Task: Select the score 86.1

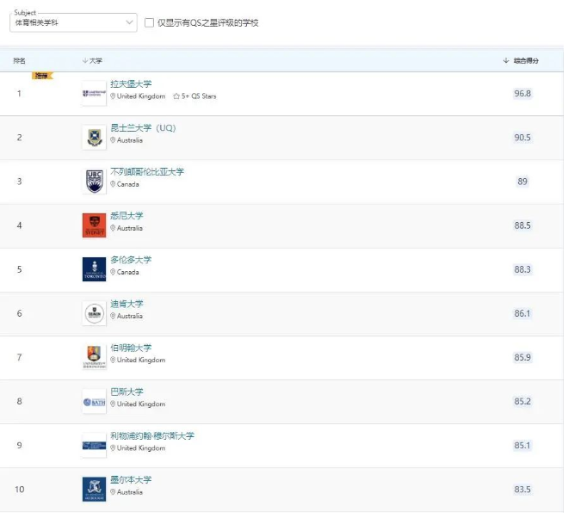Action: (522, 313)
